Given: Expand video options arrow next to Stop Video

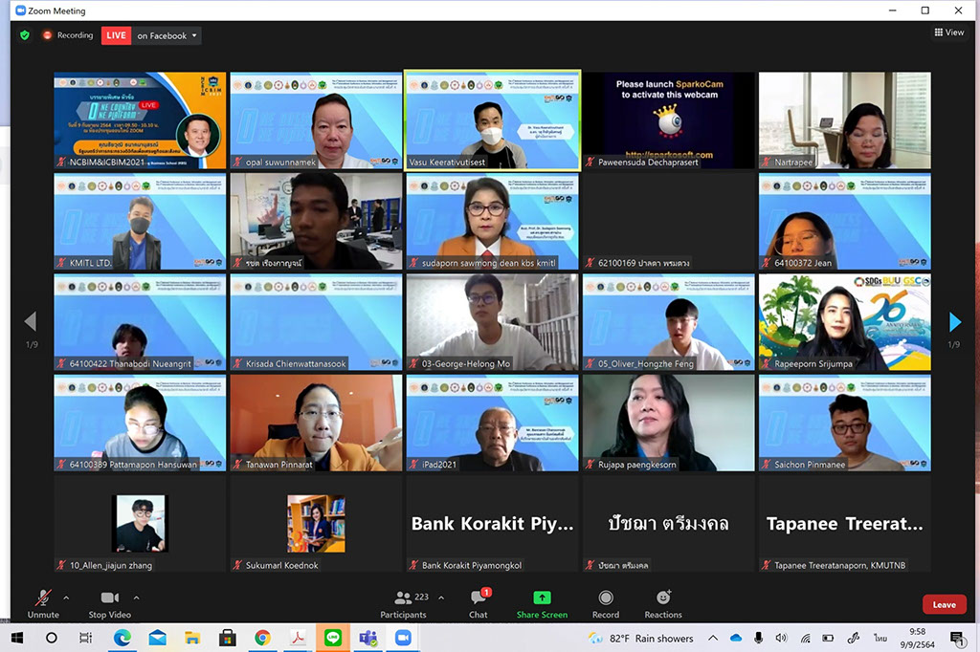Looking at the screenshot, I should [x=136, y=598].
